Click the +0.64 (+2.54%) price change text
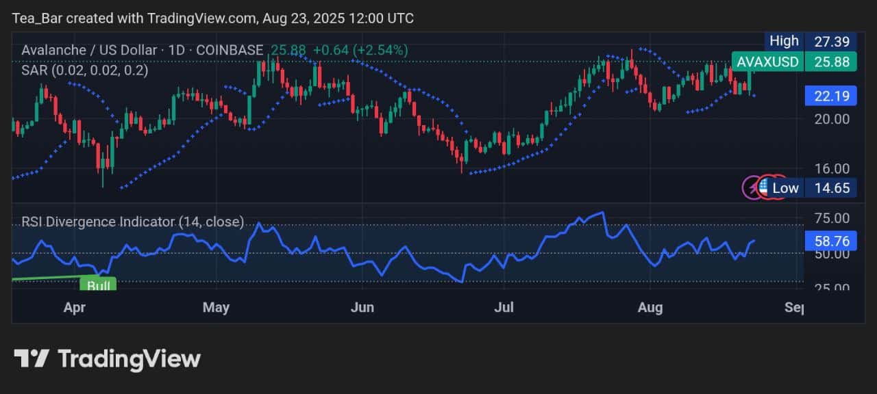Image resolution: width=877 pixels, height=394 pixels. click(x=360, y=50)
